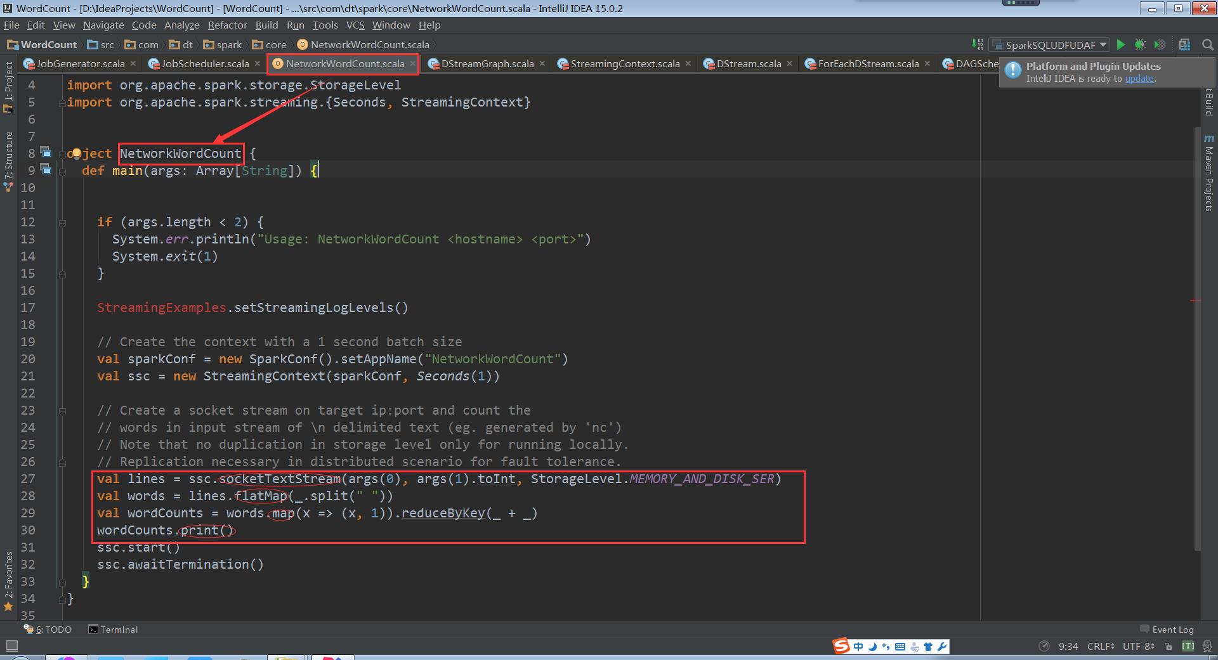Open Search Everywhere magnifier

coord(1208,44)
